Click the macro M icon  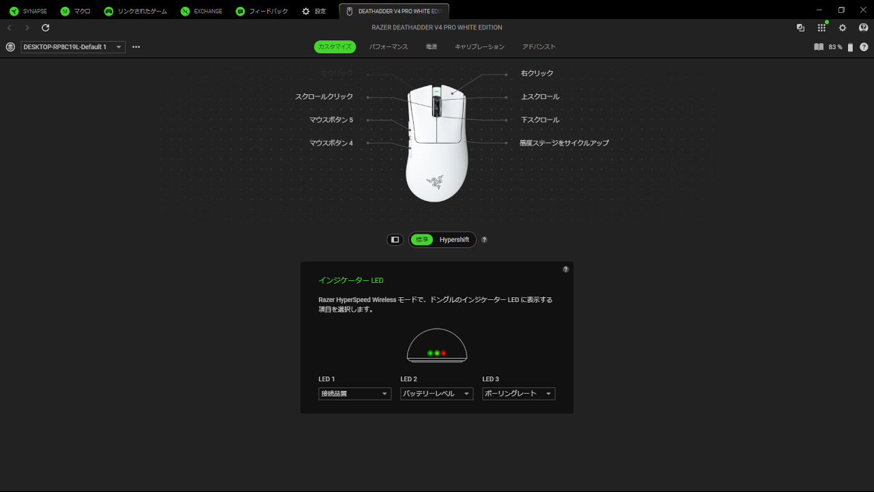click(x=65, y=12)
